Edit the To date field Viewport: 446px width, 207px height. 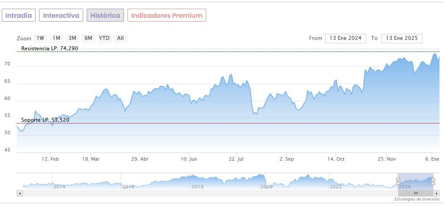pyautogui.click(x=402, y=38)
